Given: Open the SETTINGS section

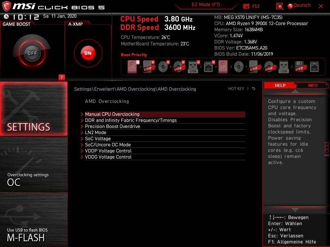Looking at the screenshot, I should pyautogui.click(x=34, y=109).
